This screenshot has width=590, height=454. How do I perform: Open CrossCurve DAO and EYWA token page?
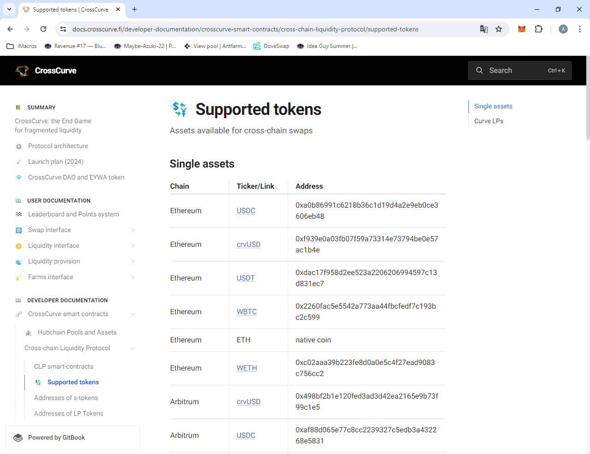[76, 177]
